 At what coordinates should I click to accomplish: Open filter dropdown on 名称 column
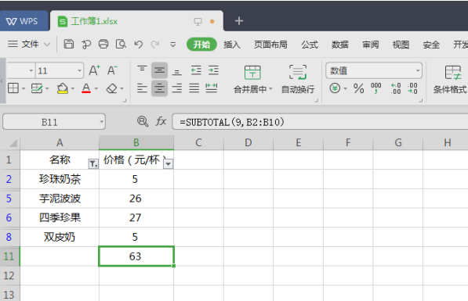(93, 163)
